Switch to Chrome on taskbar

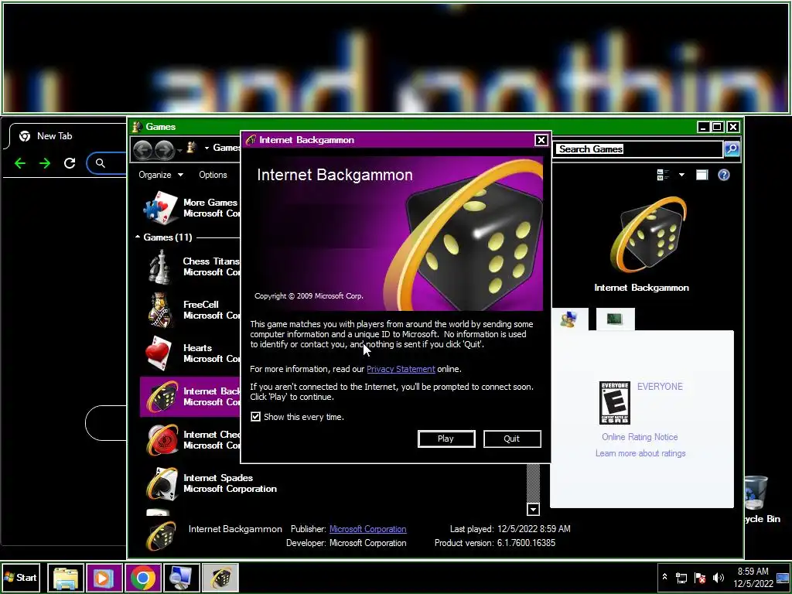coord(143,577)
